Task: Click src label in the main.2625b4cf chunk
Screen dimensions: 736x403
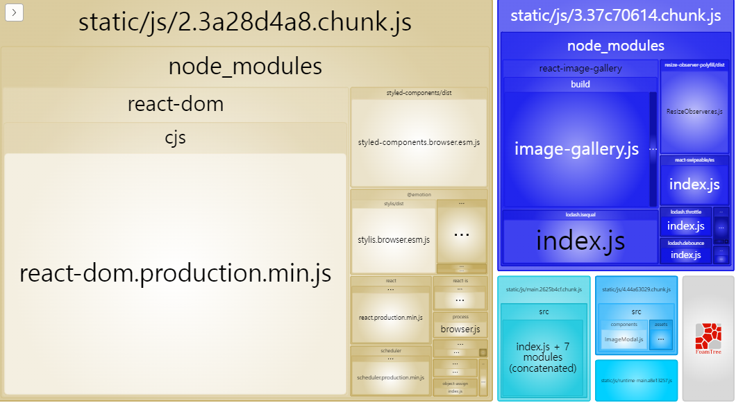Action: click(x=544, y=311)
